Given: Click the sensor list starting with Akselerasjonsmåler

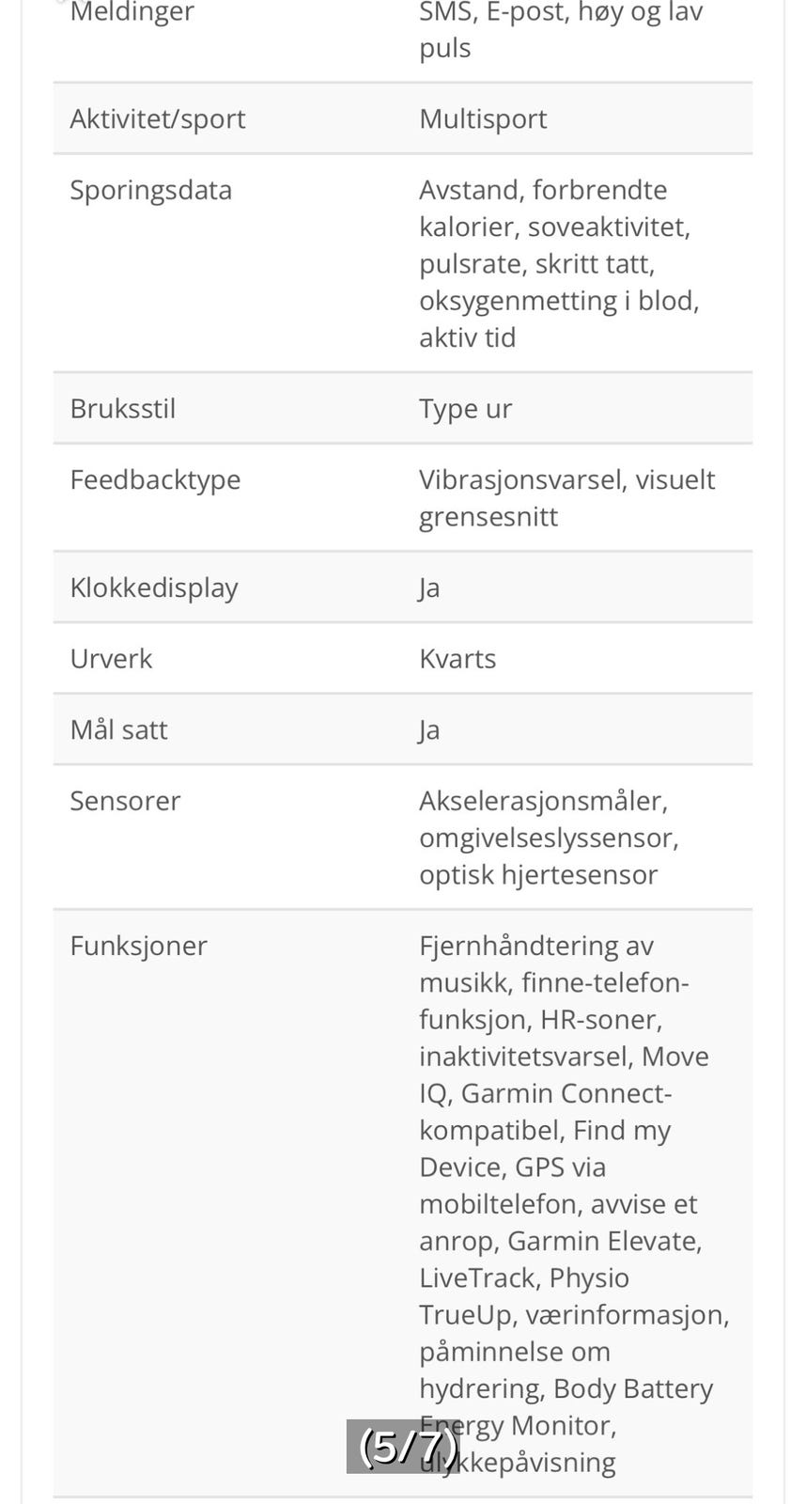Looking at the screenshot, I should pos(549,838).
